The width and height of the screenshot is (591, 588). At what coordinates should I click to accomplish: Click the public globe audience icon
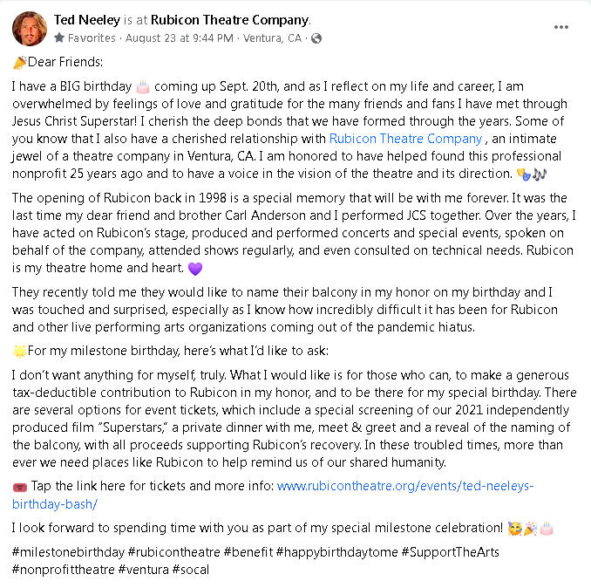tap(316, 38)
